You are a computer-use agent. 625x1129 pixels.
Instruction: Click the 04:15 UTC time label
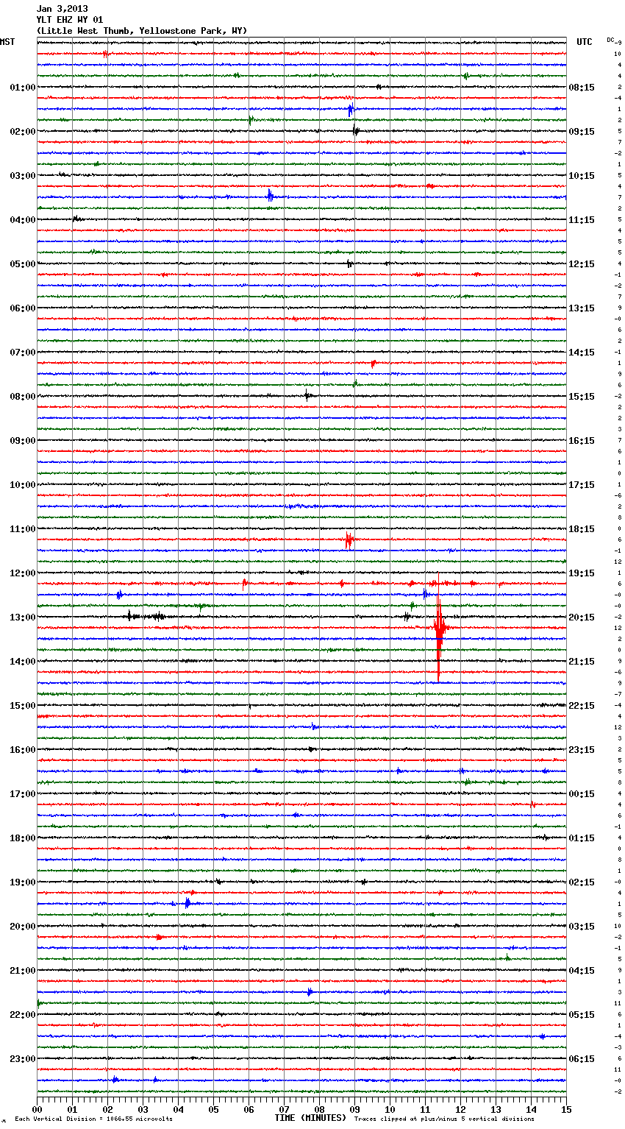coord(582,971)
